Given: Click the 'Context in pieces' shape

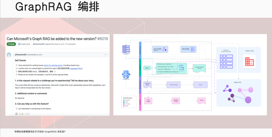Looking at the screenshot, I should [x=147, y=85].
